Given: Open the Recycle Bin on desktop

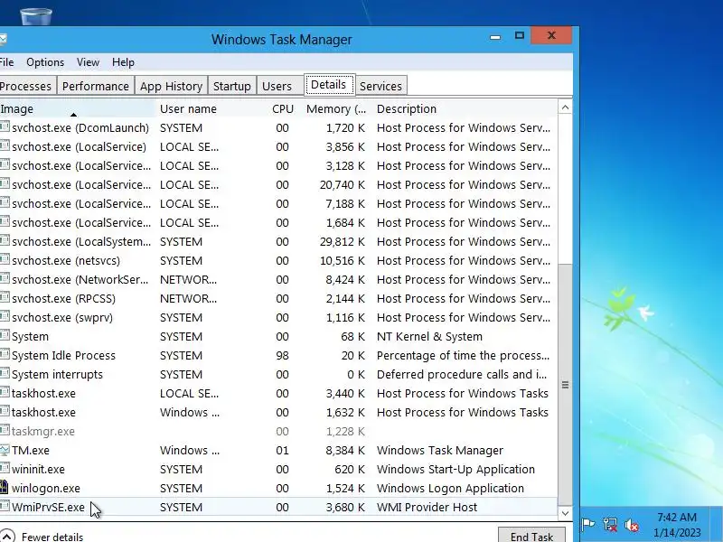Looking at the screenshot, I should coord(36,16).
